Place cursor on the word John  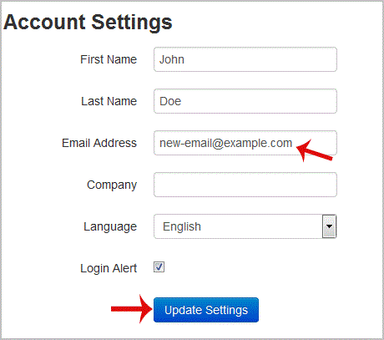(x=172, y=59)
